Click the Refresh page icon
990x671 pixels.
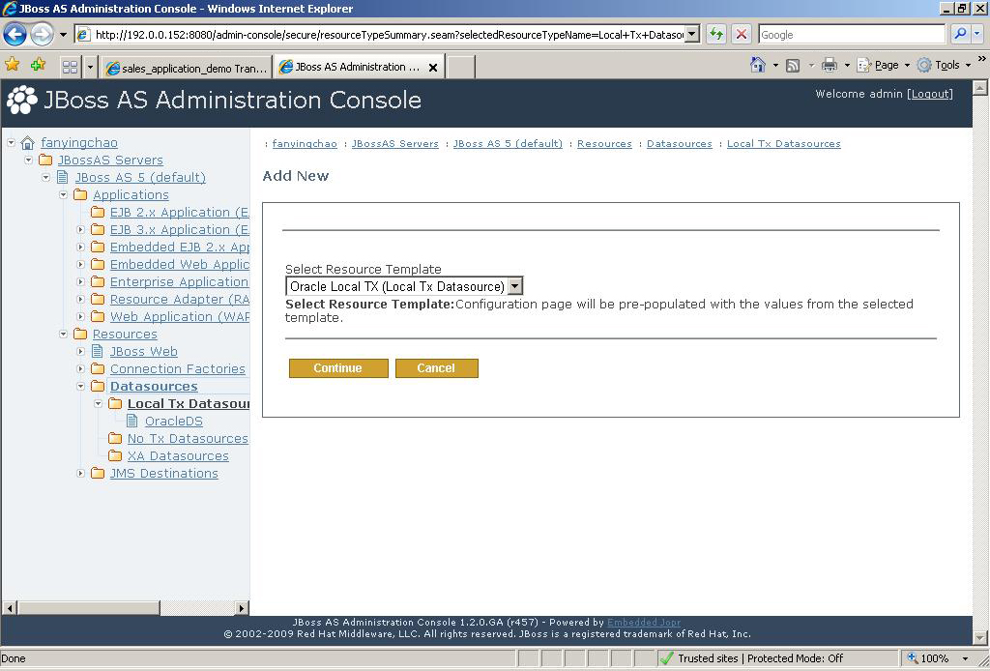click(716, 34)
